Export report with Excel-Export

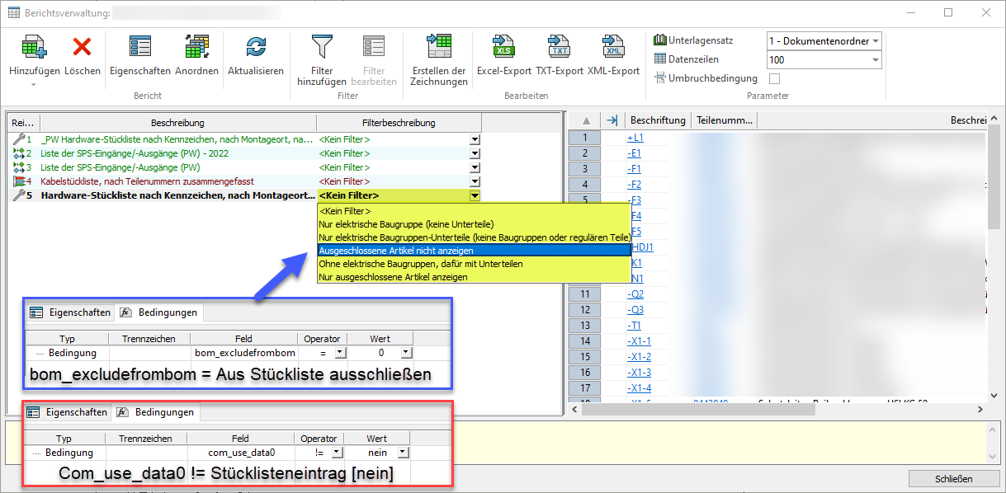[503, 49]
